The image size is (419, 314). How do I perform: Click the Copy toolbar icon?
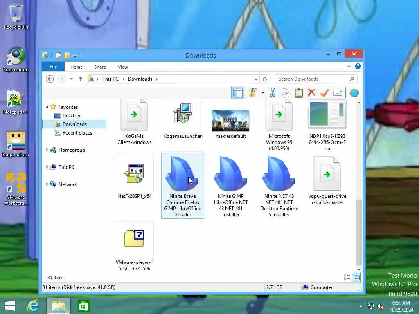pos(285,93)
